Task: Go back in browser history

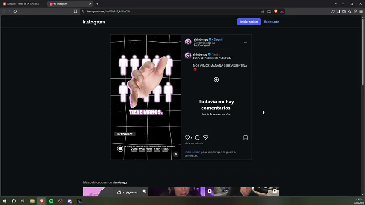Action: [x=4, y=11]
